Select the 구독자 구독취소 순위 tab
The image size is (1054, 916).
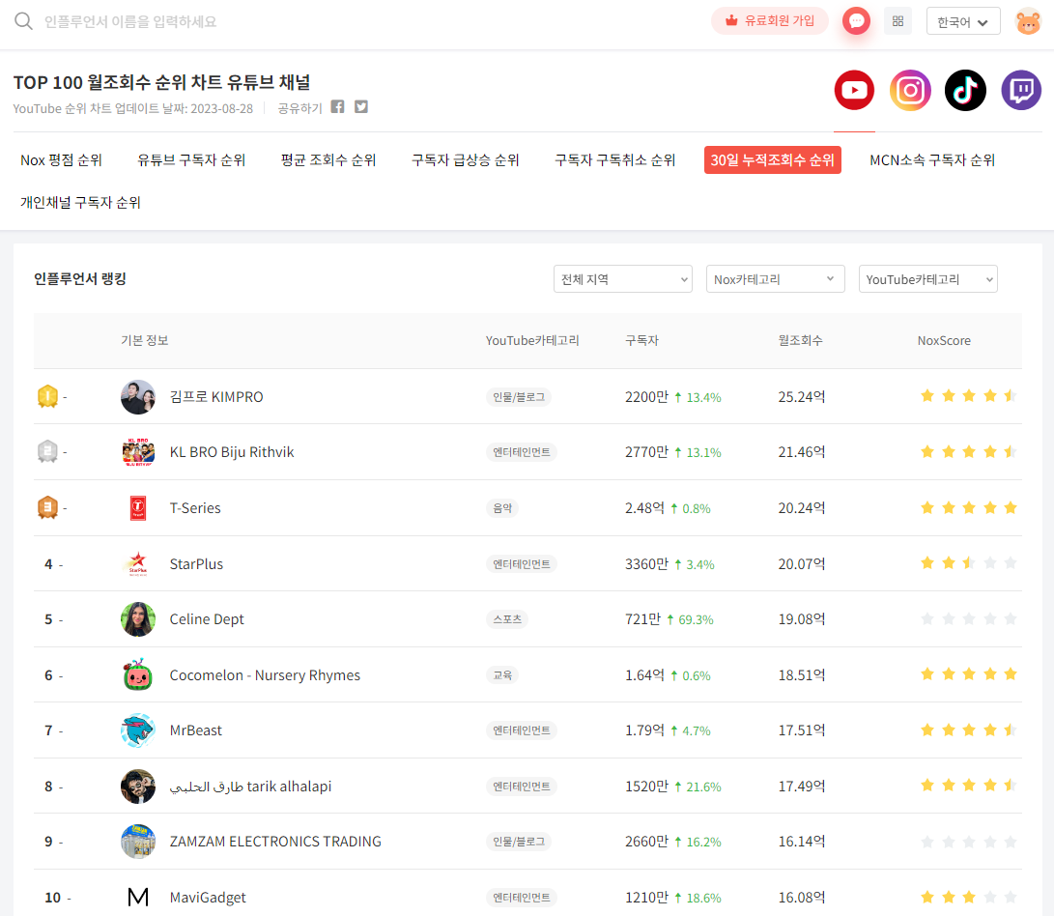pyautogui.click(x=614, y=160)
